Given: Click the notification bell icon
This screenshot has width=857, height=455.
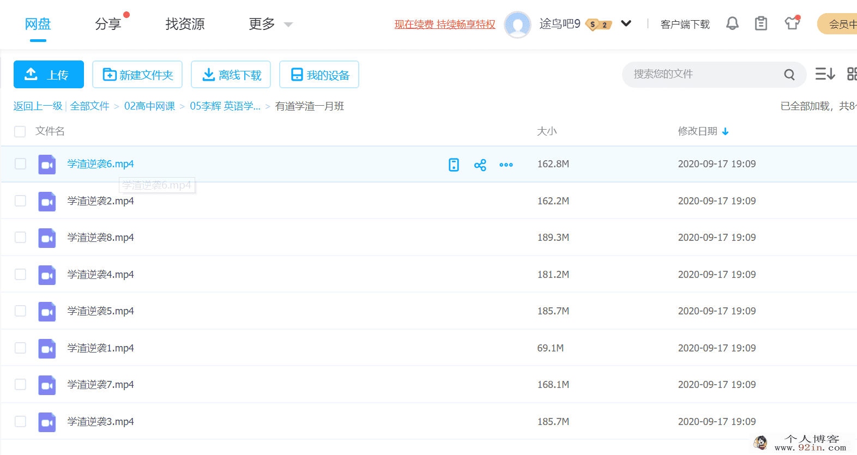Looking at the screenshot, I should [x=732, y=23].
